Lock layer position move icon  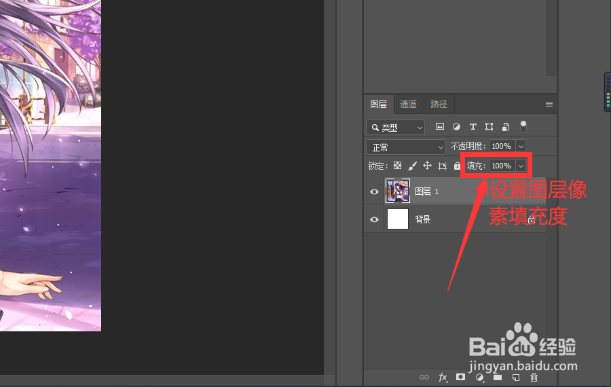click(x=428, y=166)
